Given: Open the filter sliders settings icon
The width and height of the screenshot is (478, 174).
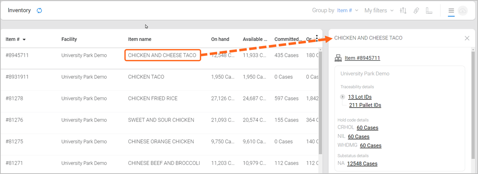Looking at the screenshot, I should [403, 10].
